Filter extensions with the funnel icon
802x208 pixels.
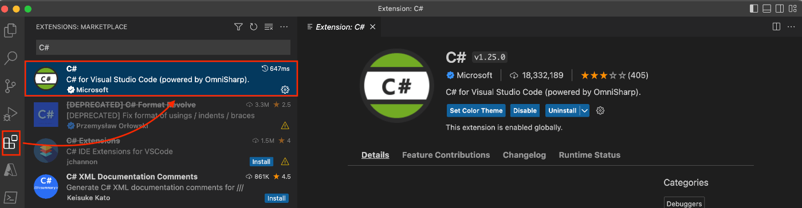[238, 27]
